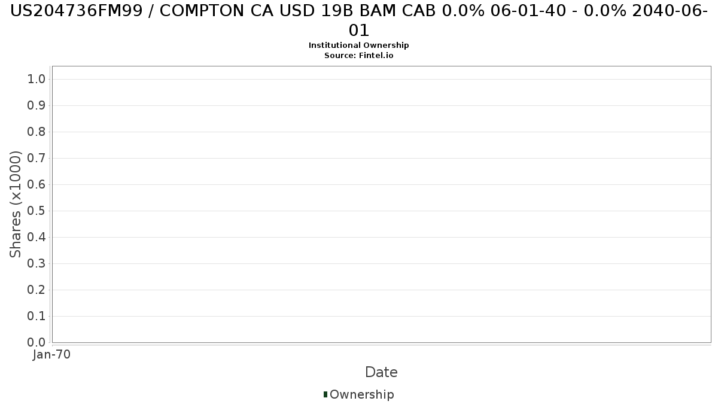Click the green Ownership legend color swatch
Viewport: 718px width, 404px height.
pyautogui.click(x=325, y=394)
